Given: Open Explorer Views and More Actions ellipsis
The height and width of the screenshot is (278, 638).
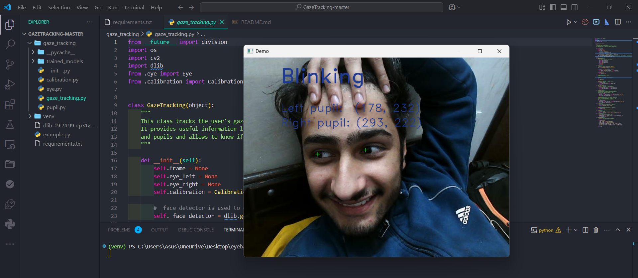Looking at the screenshot, I should [x=90, y=22].
